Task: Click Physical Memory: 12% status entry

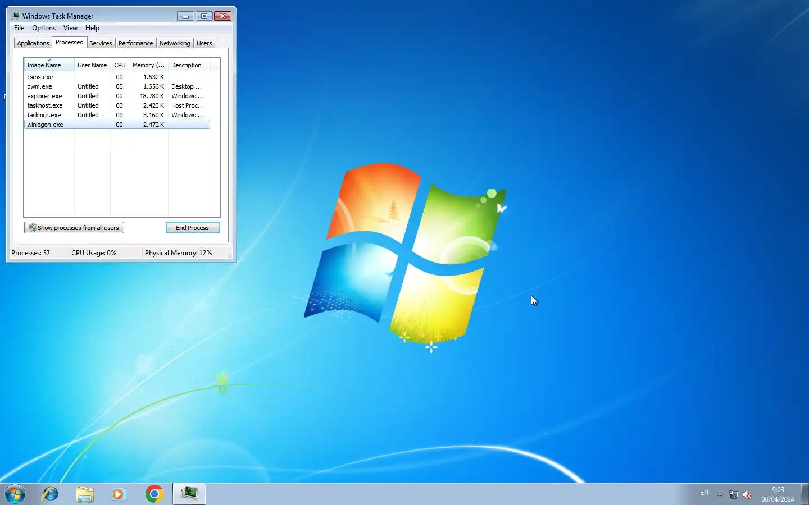Action: [178, 253]
